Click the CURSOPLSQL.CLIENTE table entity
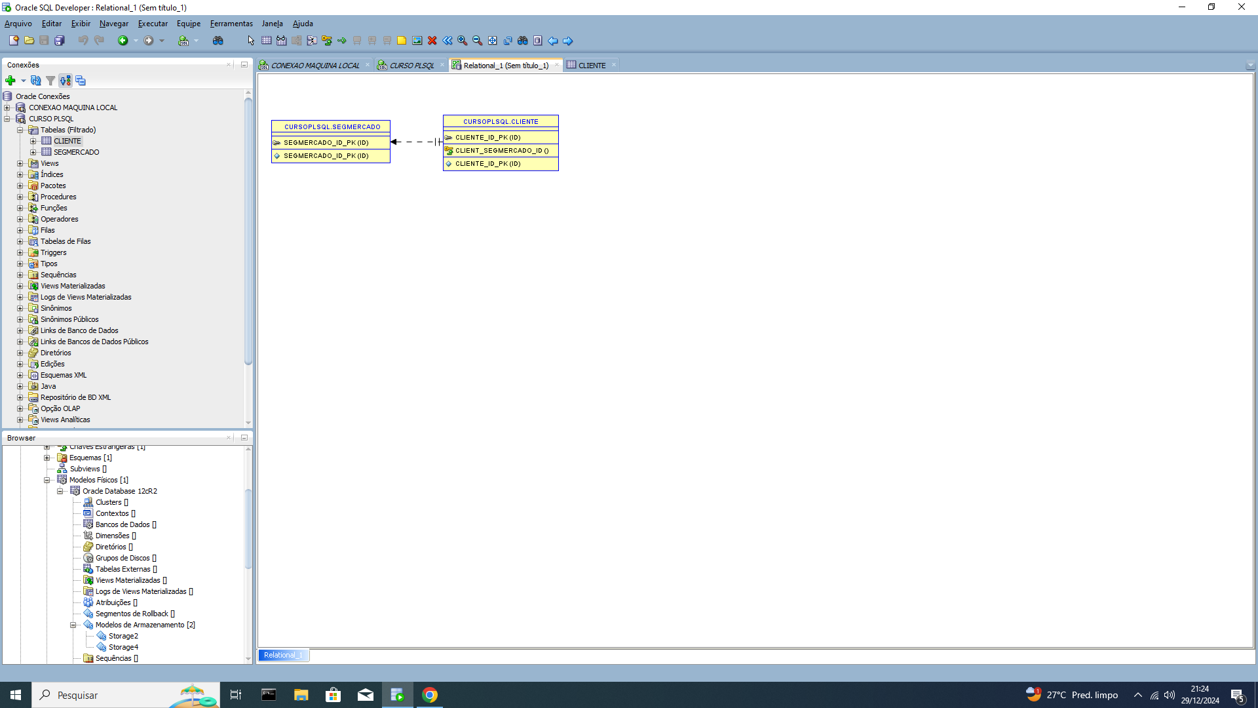 [501, 121]
